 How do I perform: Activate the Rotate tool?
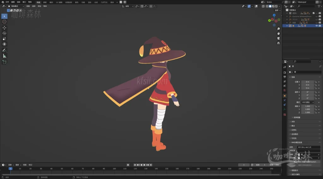tap(4, 33)
